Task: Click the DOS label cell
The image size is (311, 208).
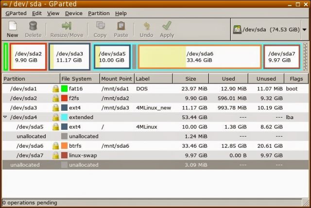Action: [x=142, y=88]
